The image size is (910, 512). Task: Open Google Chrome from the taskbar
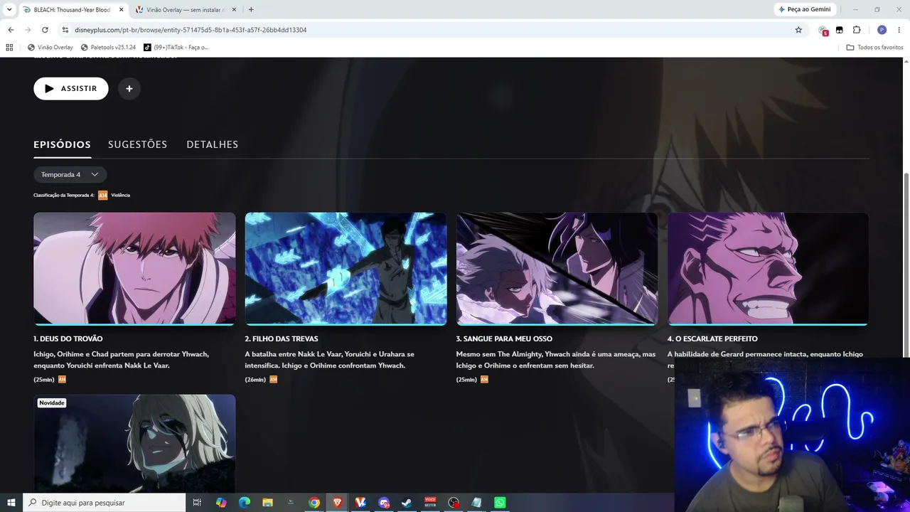pos(314,503)
